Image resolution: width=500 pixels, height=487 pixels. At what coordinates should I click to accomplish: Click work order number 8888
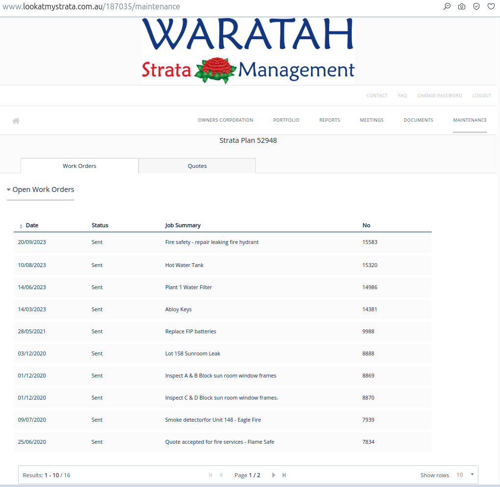368,353
